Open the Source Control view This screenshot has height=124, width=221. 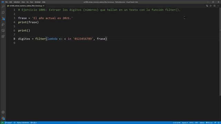click(3, 18)
